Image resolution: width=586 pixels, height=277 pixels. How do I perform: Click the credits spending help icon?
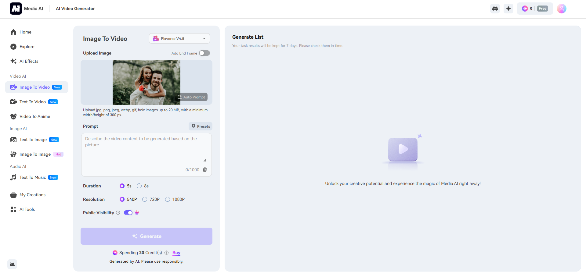[167, 253]
